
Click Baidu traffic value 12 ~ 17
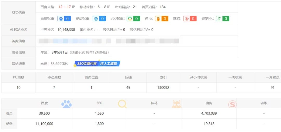click(65, 7)
